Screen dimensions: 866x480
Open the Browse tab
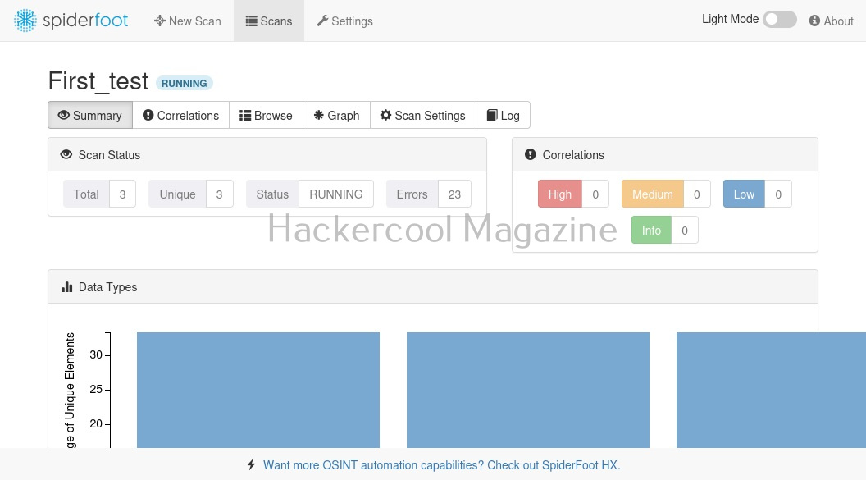point(266,115)
